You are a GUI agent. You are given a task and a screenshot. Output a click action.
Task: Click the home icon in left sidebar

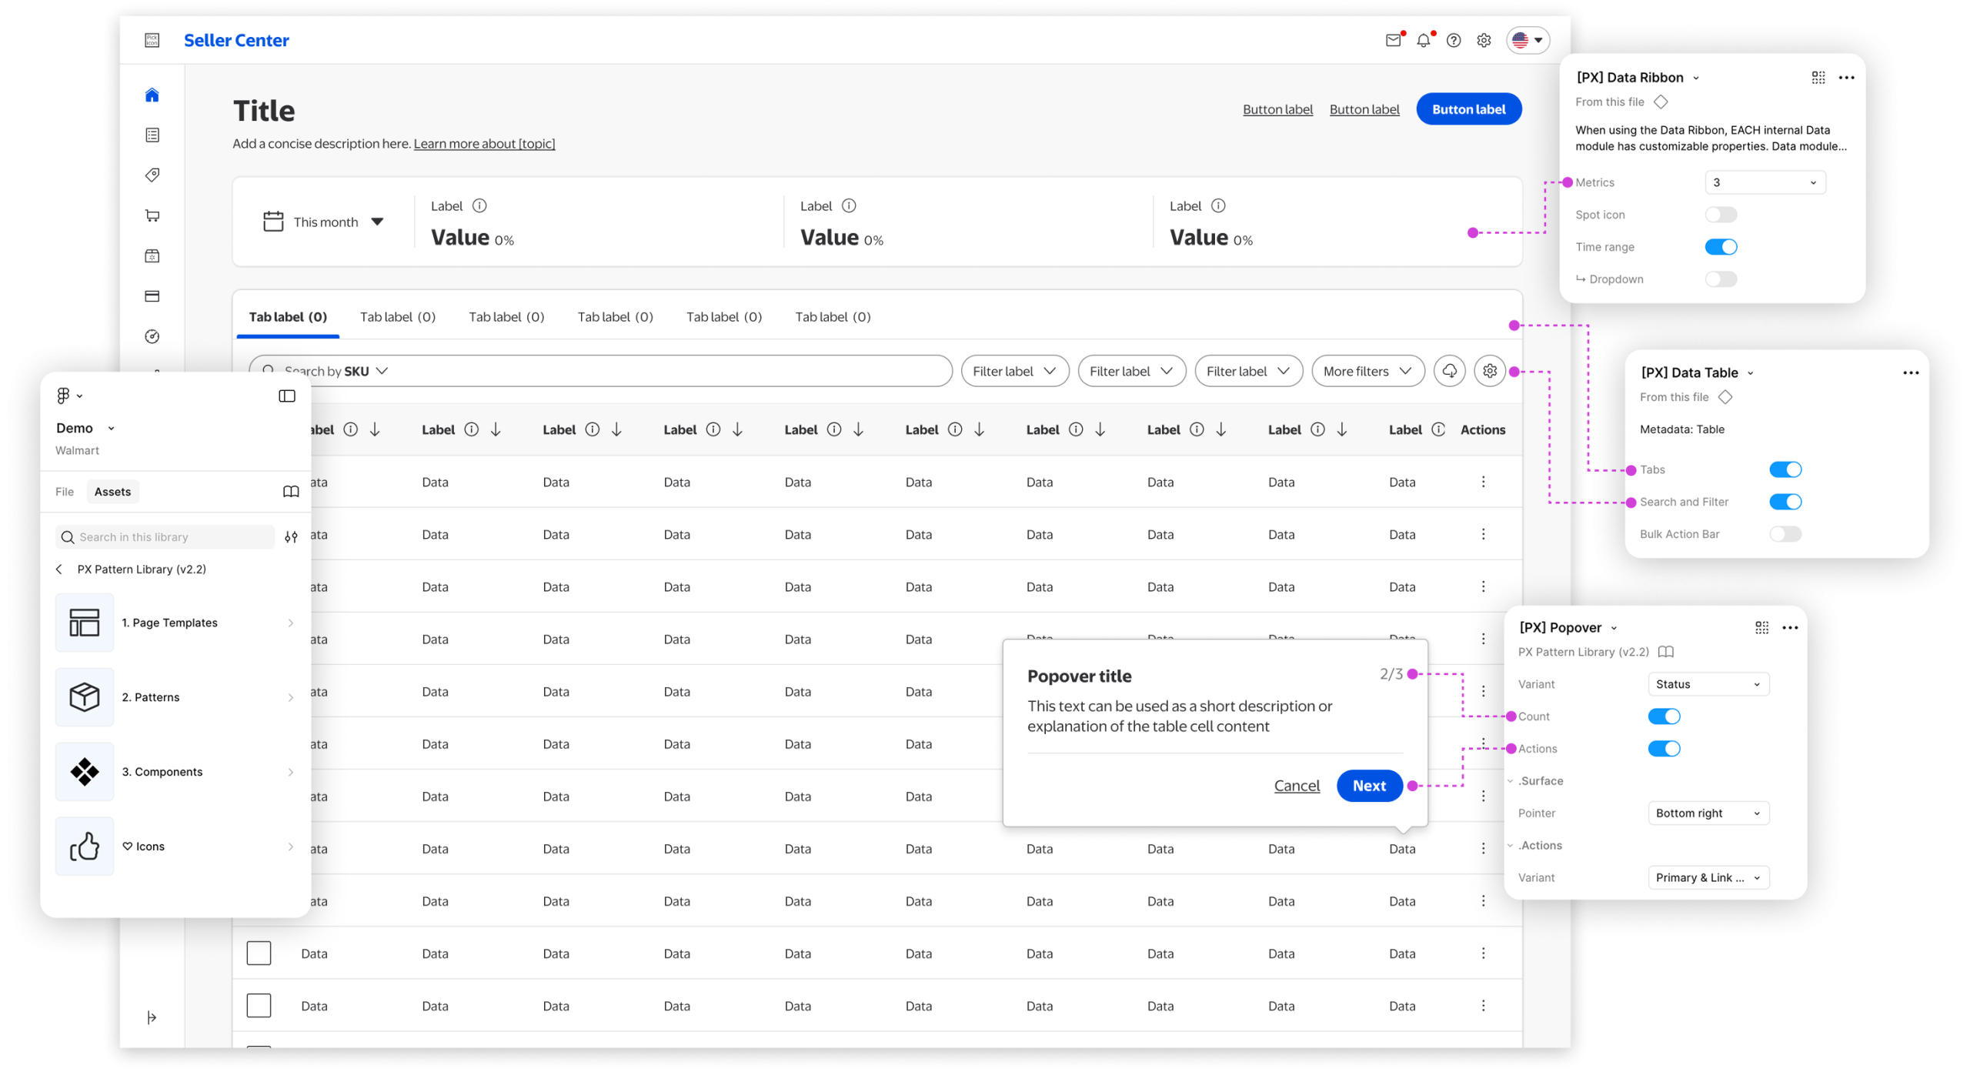(152, 95)
